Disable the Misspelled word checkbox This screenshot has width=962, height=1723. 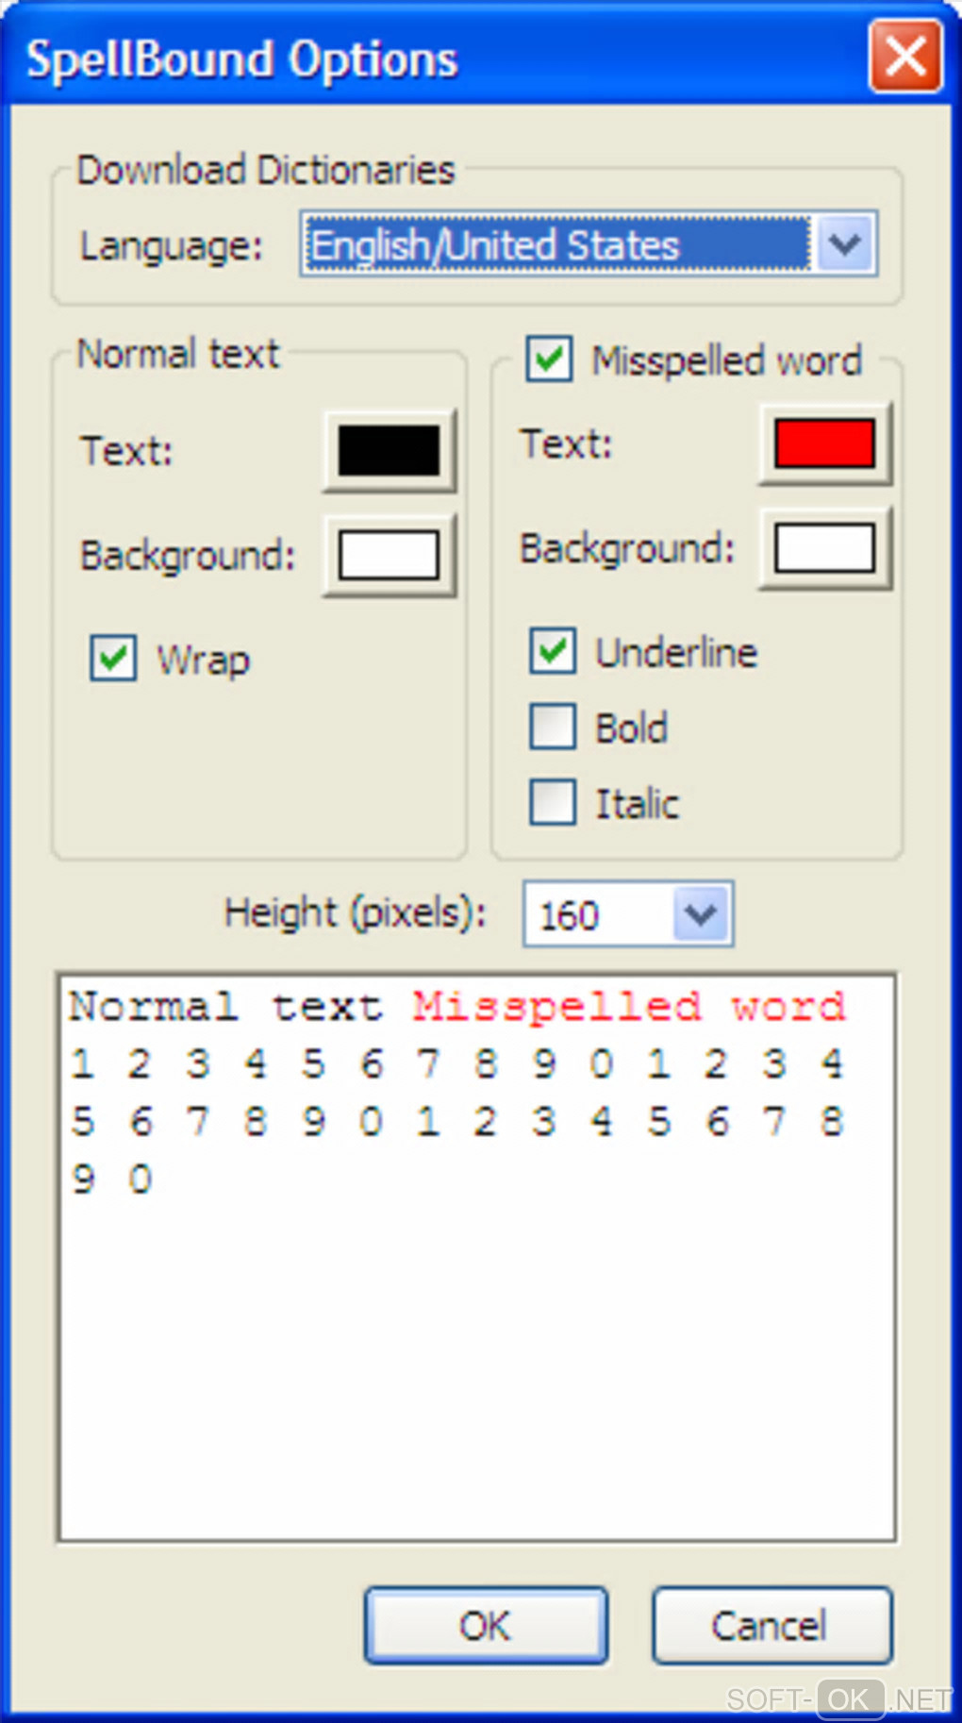point(549,360)
